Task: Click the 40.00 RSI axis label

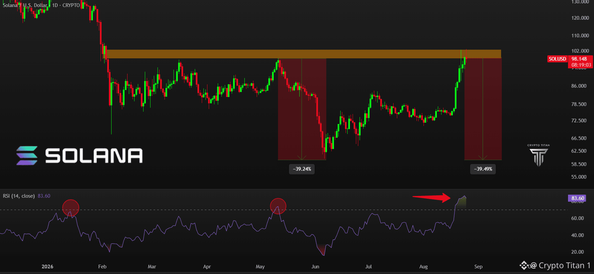Action: pos(577,235)
